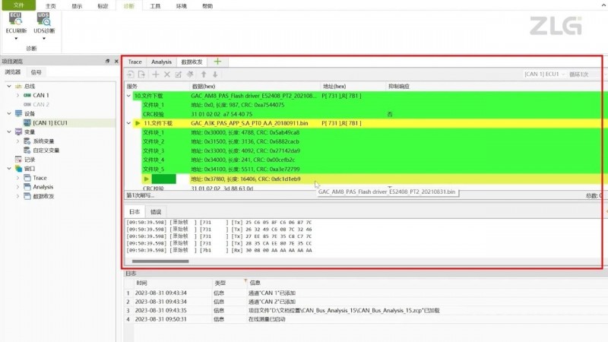Float the 项目浏览 panel with the pin icon
The height and width of the screenshot is (342, 608).
pyautogui.click(x=107, y=62)
